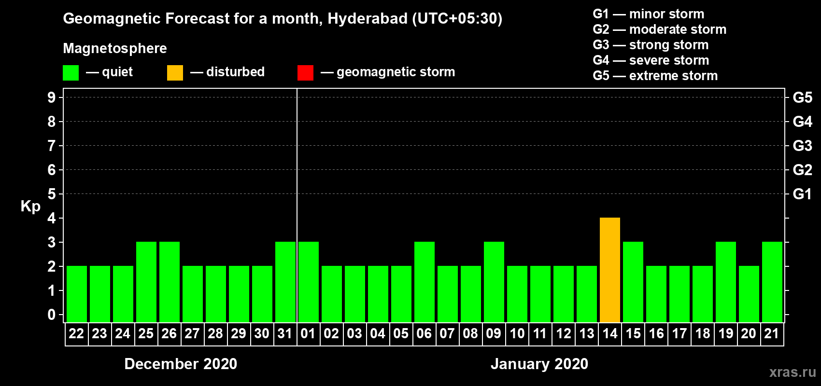Image resolution: width=821 pixels, height=386 pixels.
Task: Click the chart title 'Geomagnetic Forecast for a month'
Action: 283,18
